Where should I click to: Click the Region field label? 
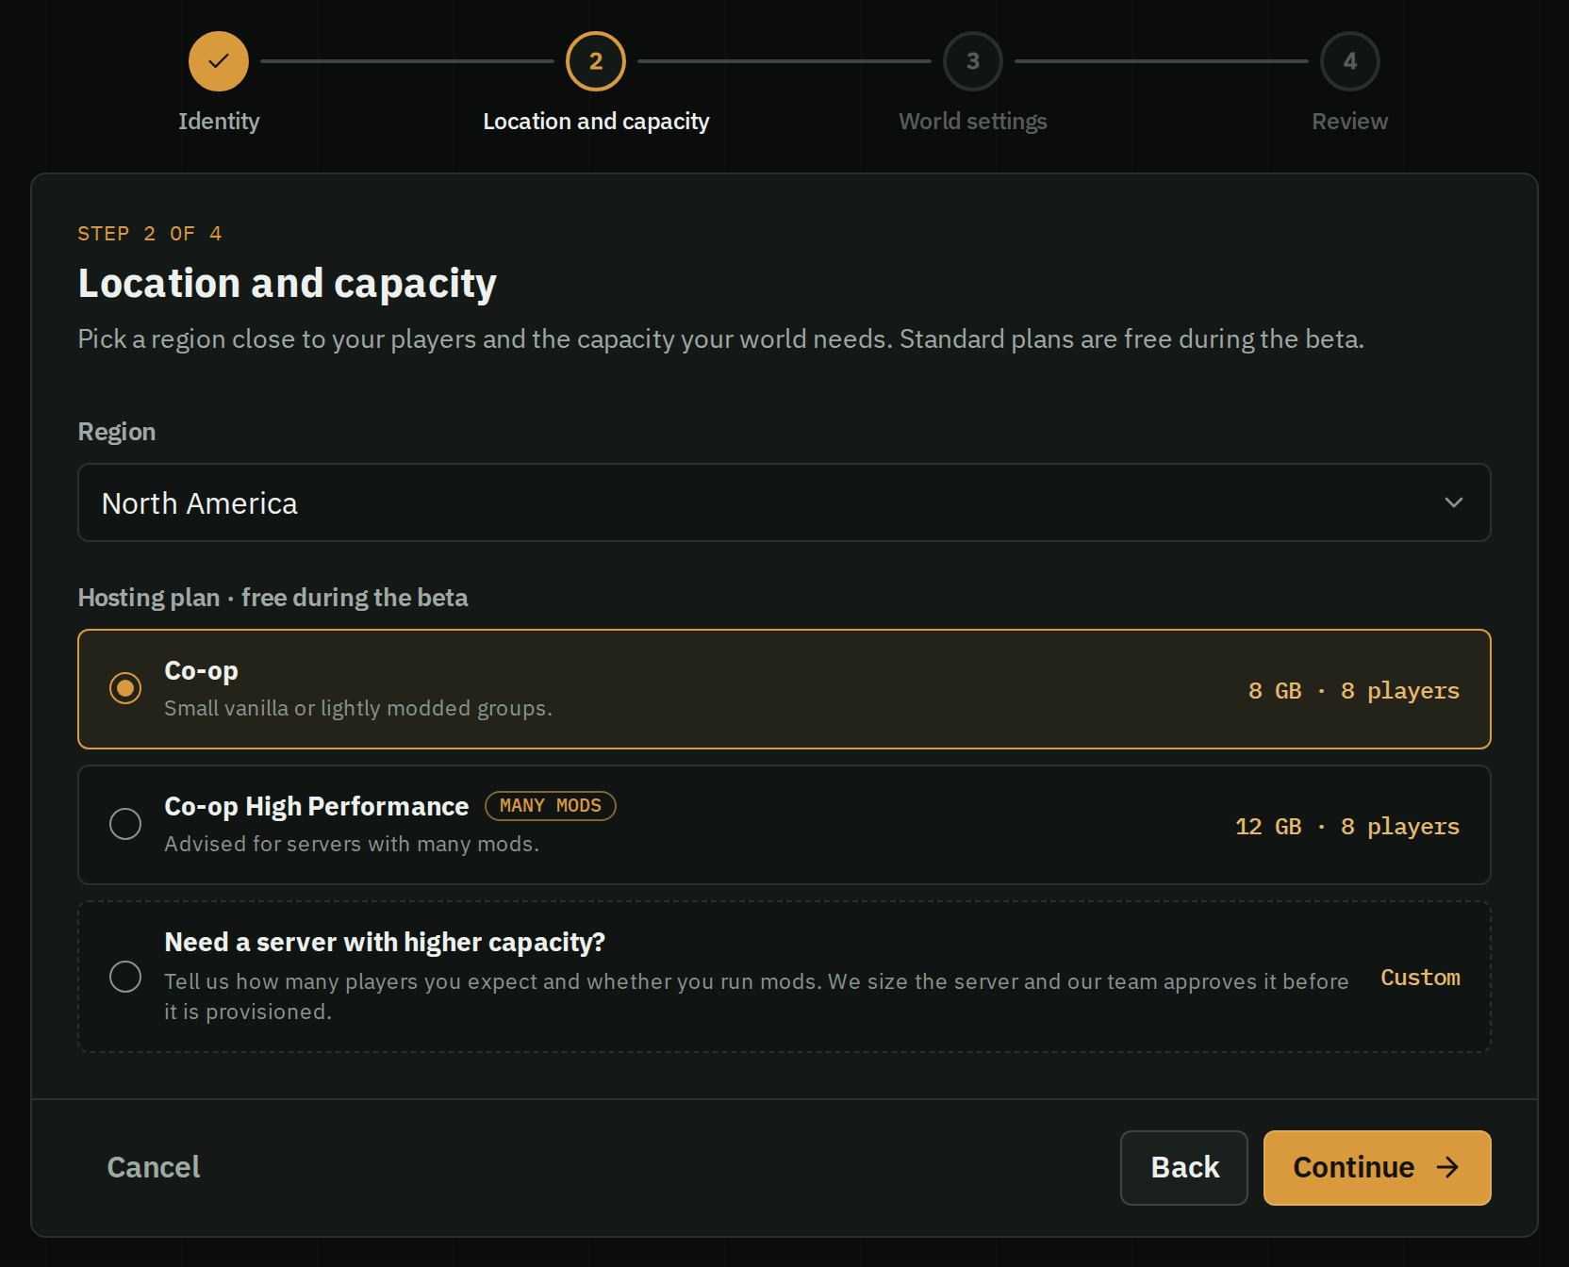pos(117,432)
